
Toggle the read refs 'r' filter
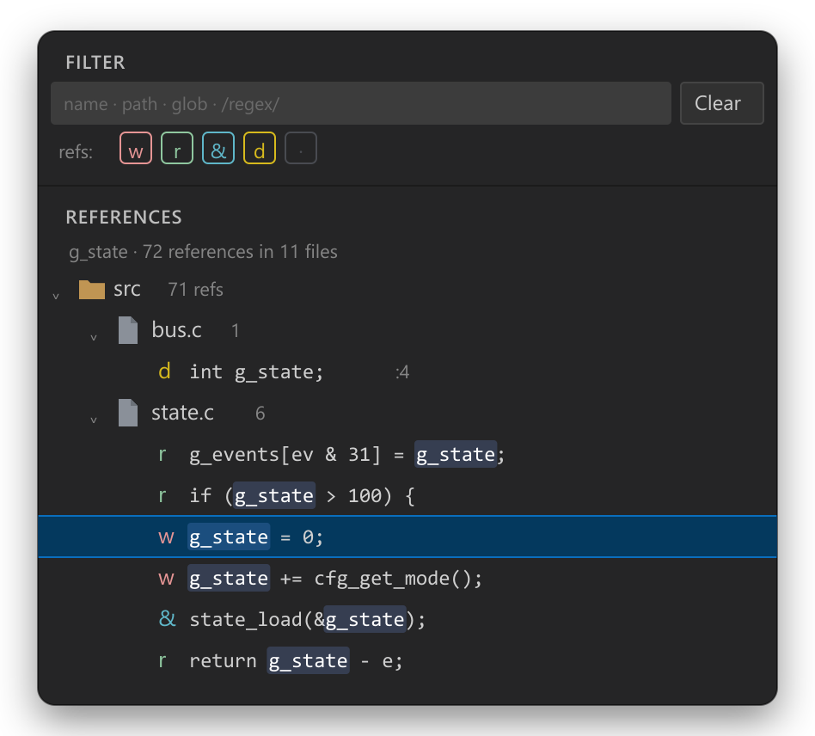tap(177, 148)
